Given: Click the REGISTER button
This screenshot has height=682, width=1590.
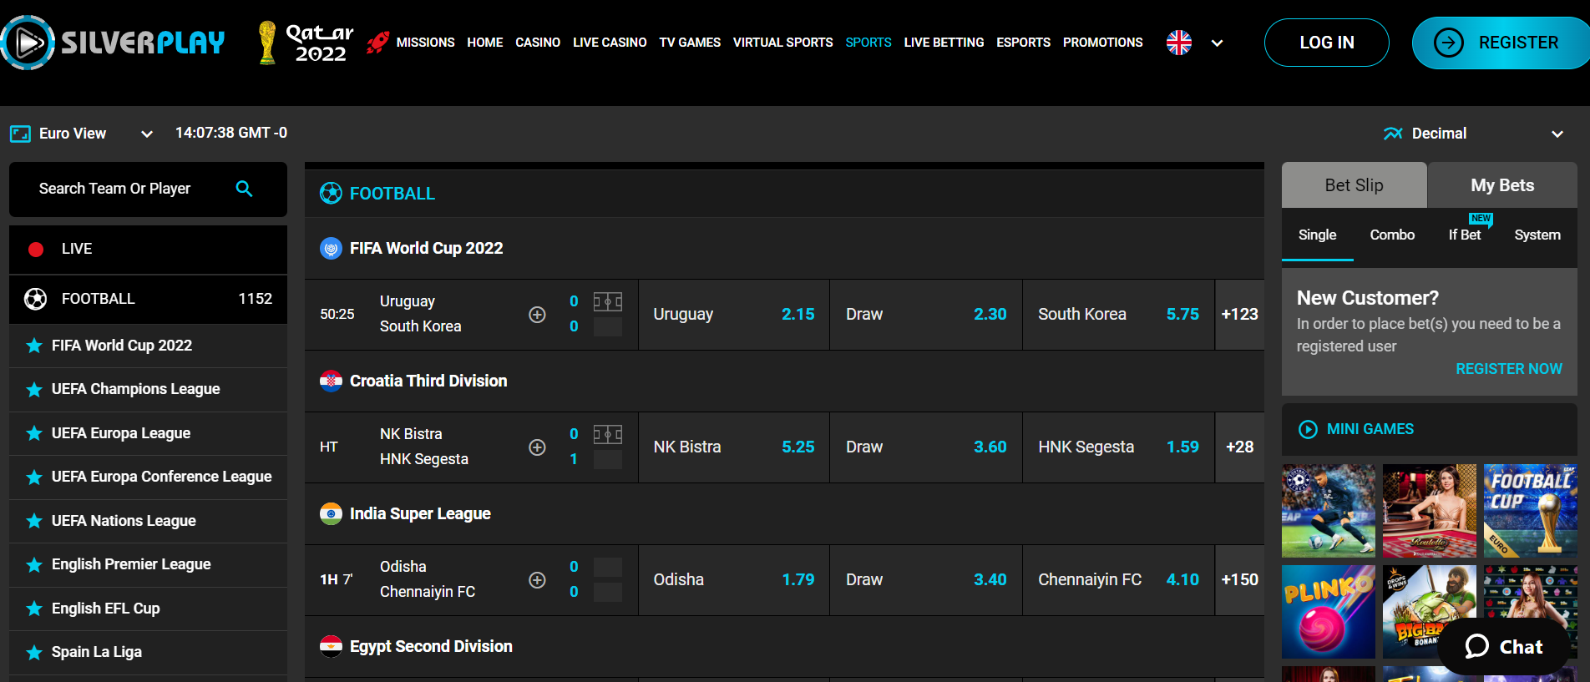Looking at the screenshot, I should pyautogui.click(x=1501, y=43).
